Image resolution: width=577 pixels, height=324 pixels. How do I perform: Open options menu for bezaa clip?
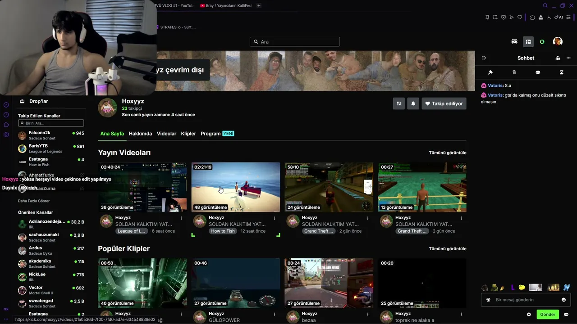[x=368, y=314]
